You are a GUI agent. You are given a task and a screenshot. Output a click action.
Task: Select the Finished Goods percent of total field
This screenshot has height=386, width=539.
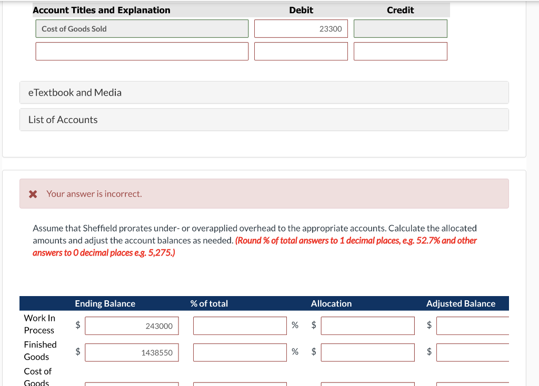(x=239, y=352)
